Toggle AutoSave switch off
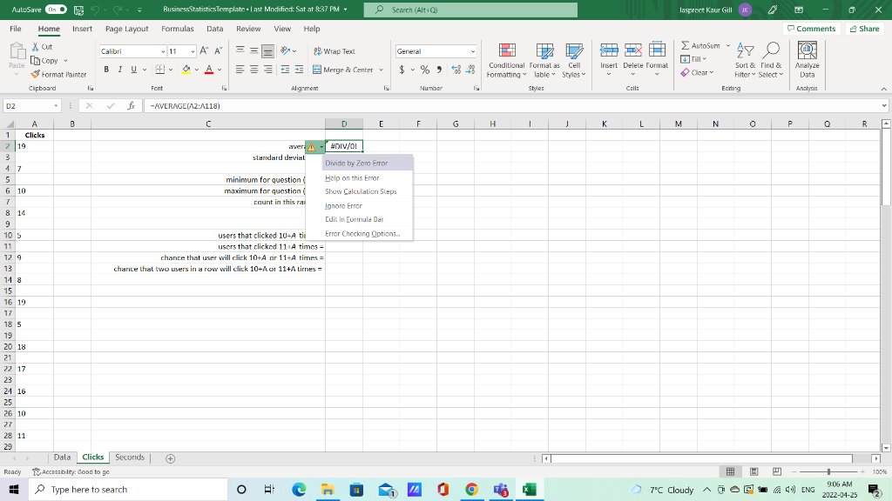The width and height of the screenshot is (892, 501). (56, 10)
